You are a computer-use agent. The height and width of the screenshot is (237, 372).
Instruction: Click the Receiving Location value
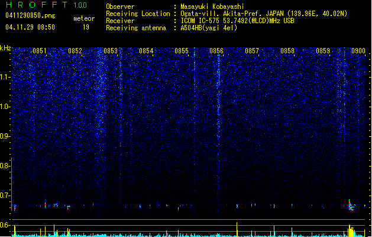click(x=264, y=14)
